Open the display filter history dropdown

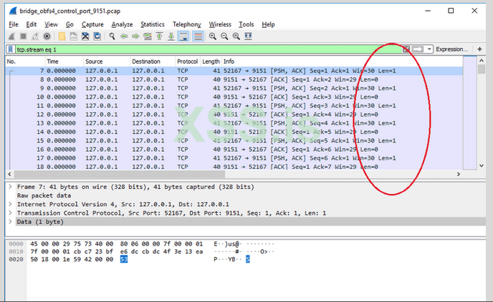pos(429,49)
